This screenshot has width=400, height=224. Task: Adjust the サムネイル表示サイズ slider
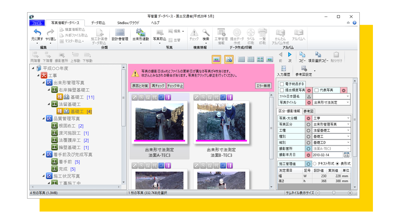point(334,193)
